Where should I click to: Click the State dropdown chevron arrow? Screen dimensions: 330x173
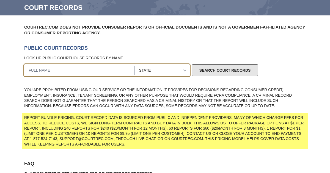tap(185, 71)
